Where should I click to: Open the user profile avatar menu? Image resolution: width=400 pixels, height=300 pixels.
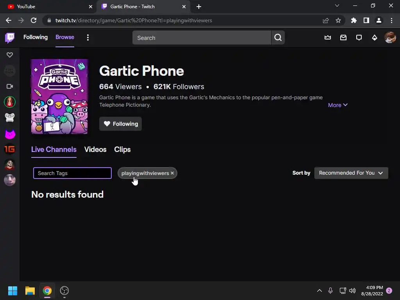(390, 38)
